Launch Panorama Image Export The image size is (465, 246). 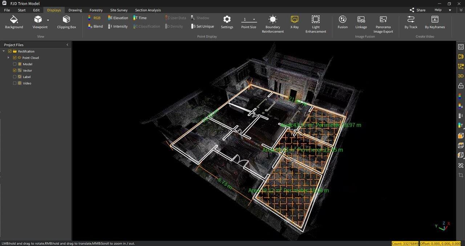(x=383, y=24)
